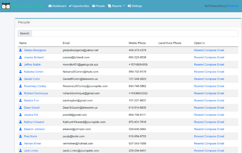Click the phone number 916-954-6753
This screenshot has height=153, width=242.
click(137, 136)
